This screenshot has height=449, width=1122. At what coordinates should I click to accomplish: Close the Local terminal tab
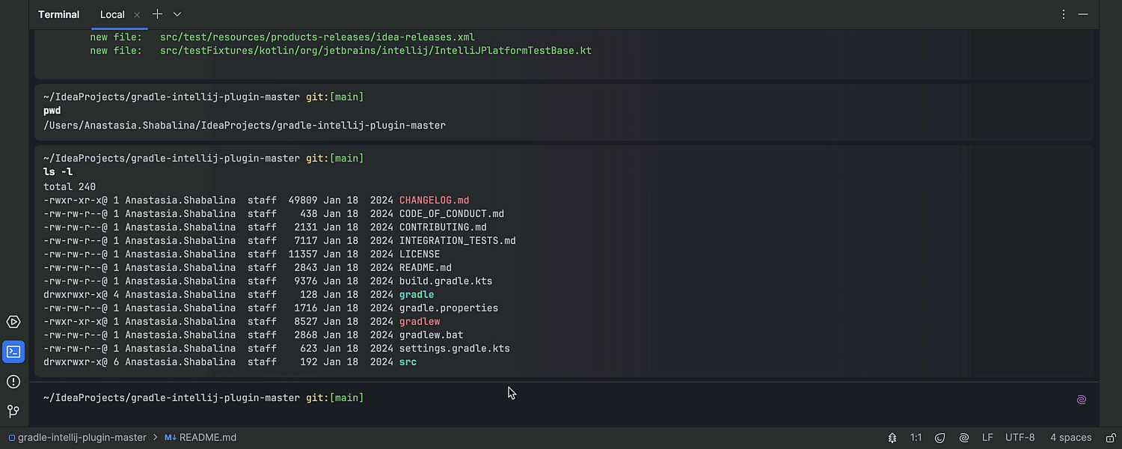click(137, 14)
